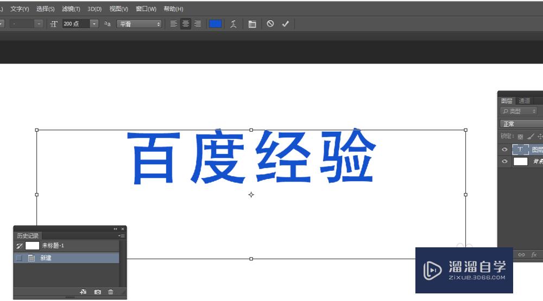Image resolution: width=543 pixels, height=301 pixels.
Task: Create a new snapshot with camera icon
Action: 98,292
